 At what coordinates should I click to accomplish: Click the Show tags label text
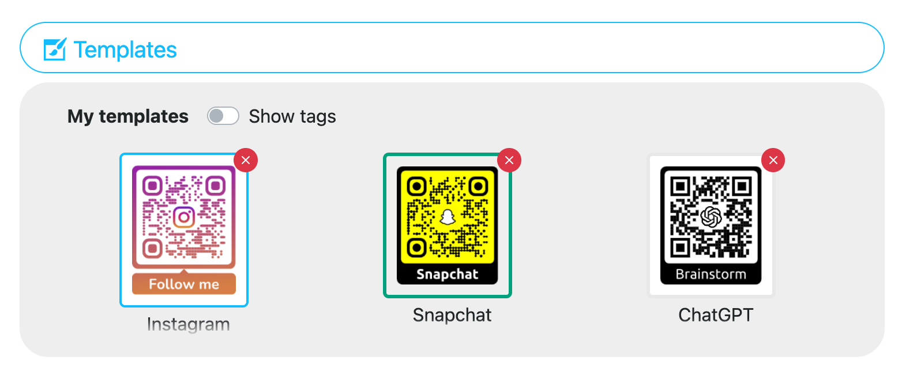(292, 116)
